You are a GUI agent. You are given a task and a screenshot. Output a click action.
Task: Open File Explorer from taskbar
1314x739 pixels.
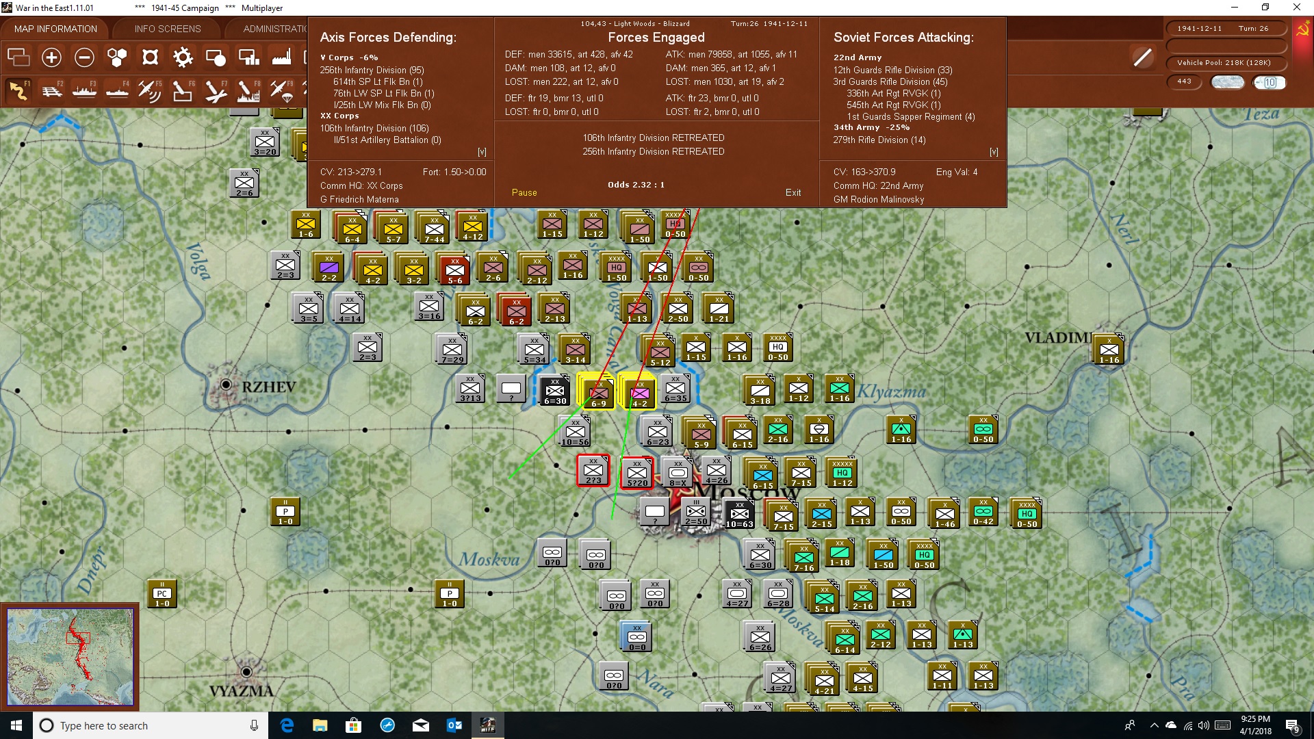pyautogui.click(x=320, y=725)
